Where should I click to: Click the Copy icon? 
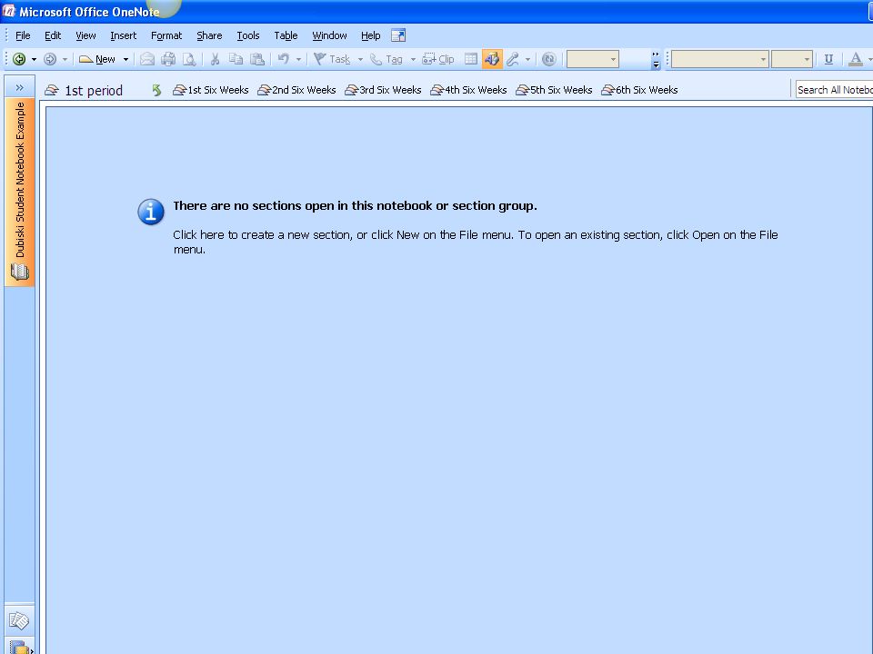[x=236, y=59]
